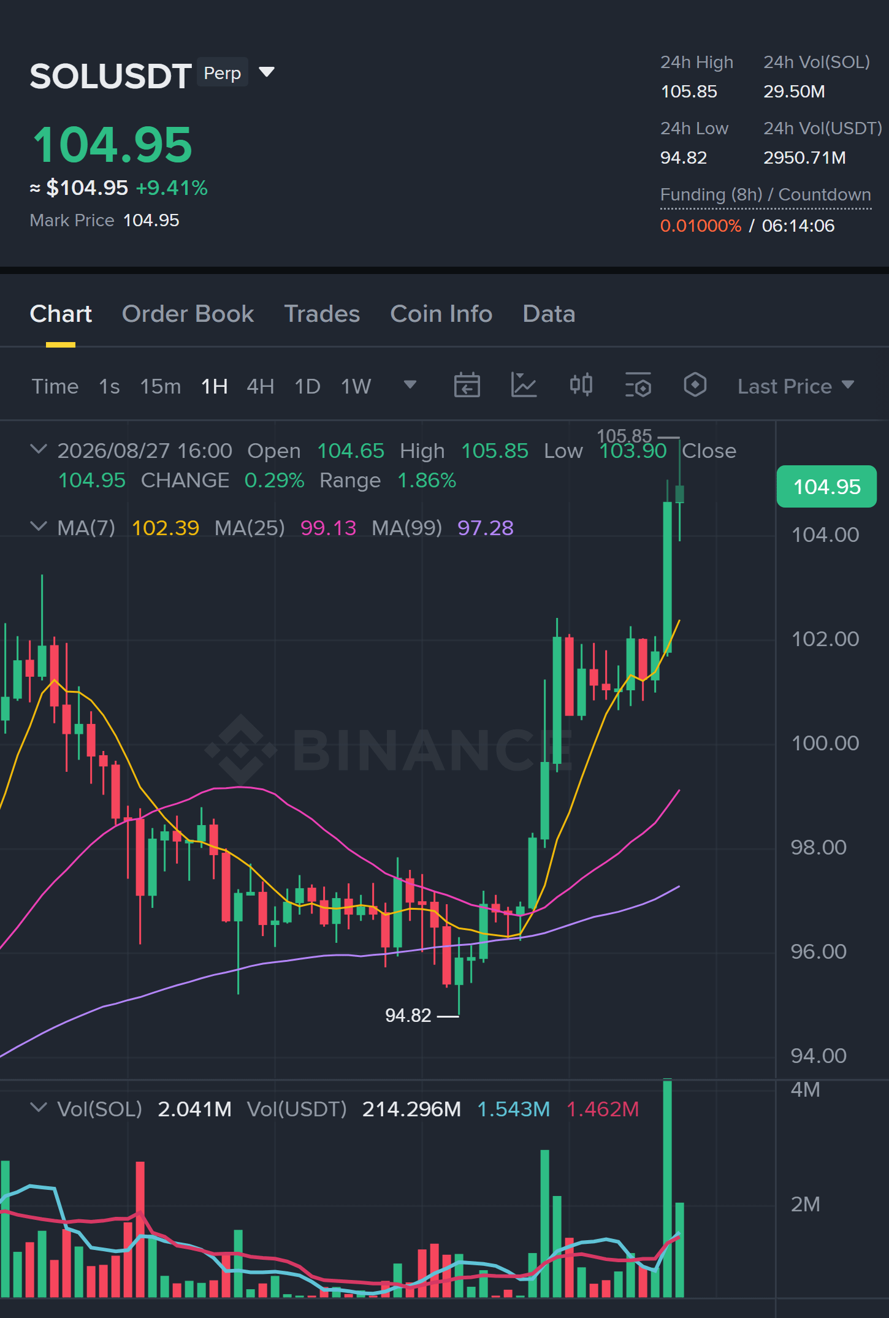Click the hexagon chart tools icon

695,385
